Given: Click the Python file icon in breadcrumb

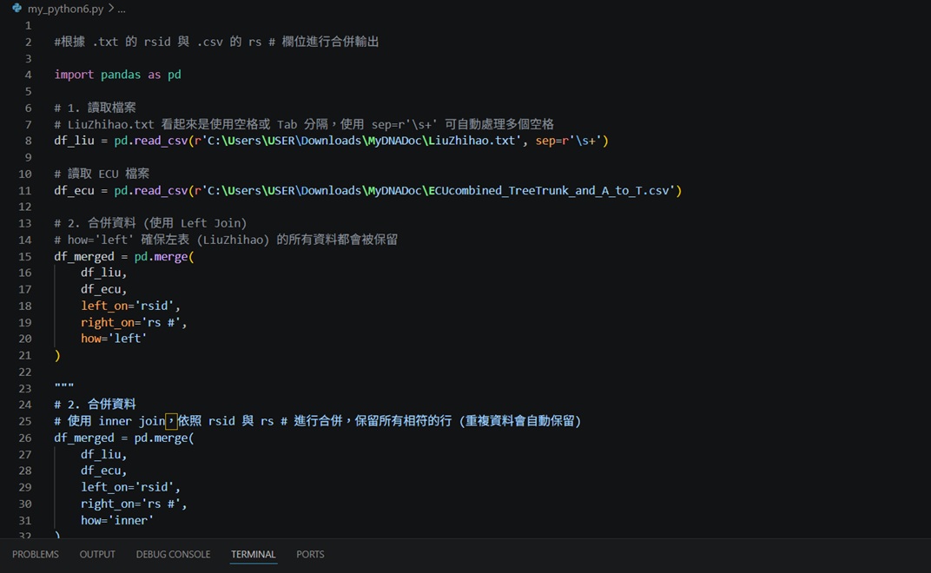Looking at the screenshot, I should click(x=17, y=9).
